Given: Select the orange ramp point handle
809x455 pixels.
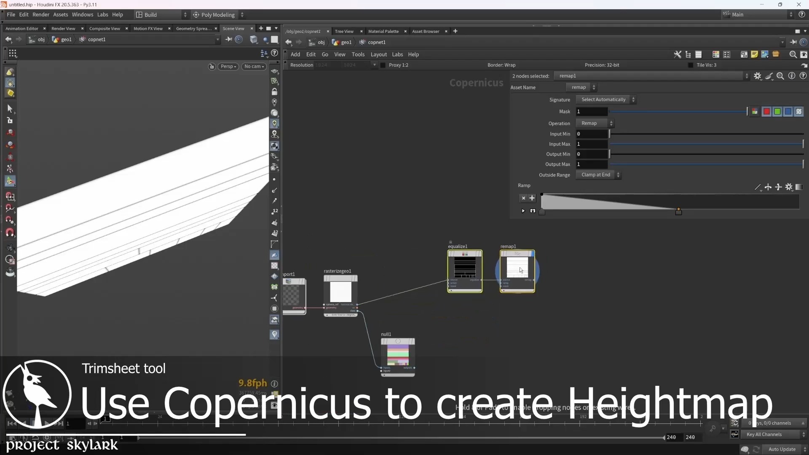Looking at the screenshot, I should (x=678, y=211).
